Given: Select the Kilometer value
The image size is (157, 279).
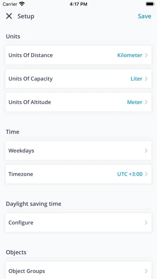Looking at the screenshot, I should [130, 55].
